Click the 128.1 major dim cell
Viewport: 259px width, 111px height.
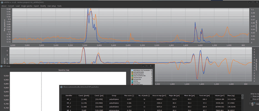coord(174,107)
